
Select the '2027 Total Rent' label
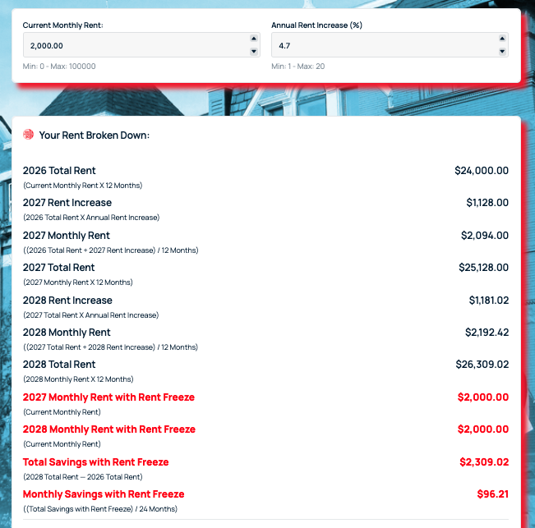[x=58, y=268]
